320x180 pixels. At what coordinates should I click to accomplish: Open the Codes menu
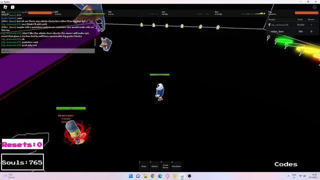coord(285,164)
